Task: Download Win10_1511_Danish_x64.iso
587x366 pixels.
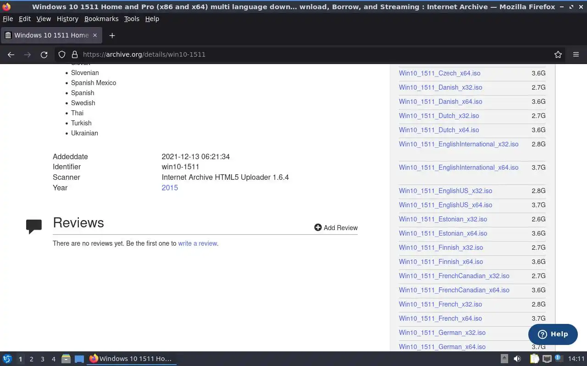Action: pyautogui.click(x=441, y=102)
